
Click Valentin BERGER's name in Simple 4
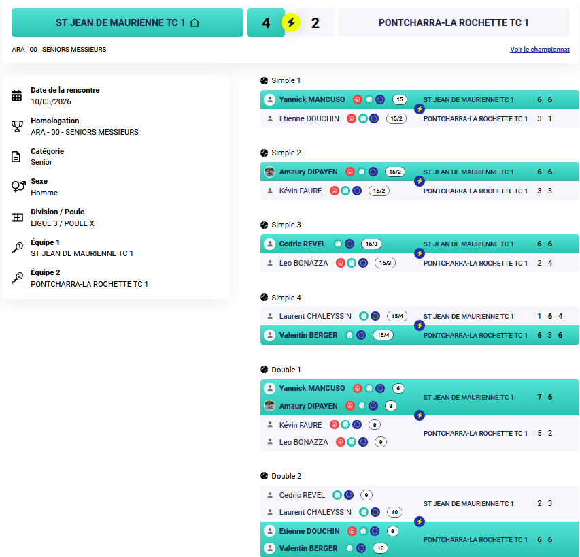pyautogui.click(x=308, y=335)
